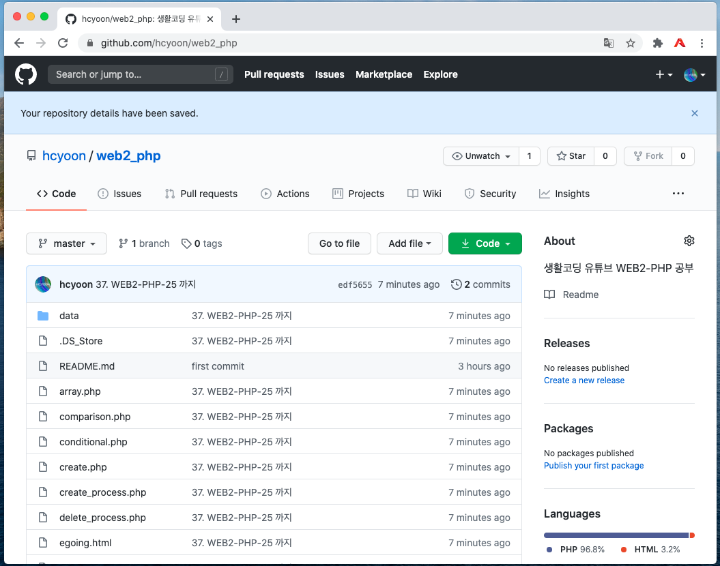
Task: Open the create_process.php file
Action: (103, 492)
